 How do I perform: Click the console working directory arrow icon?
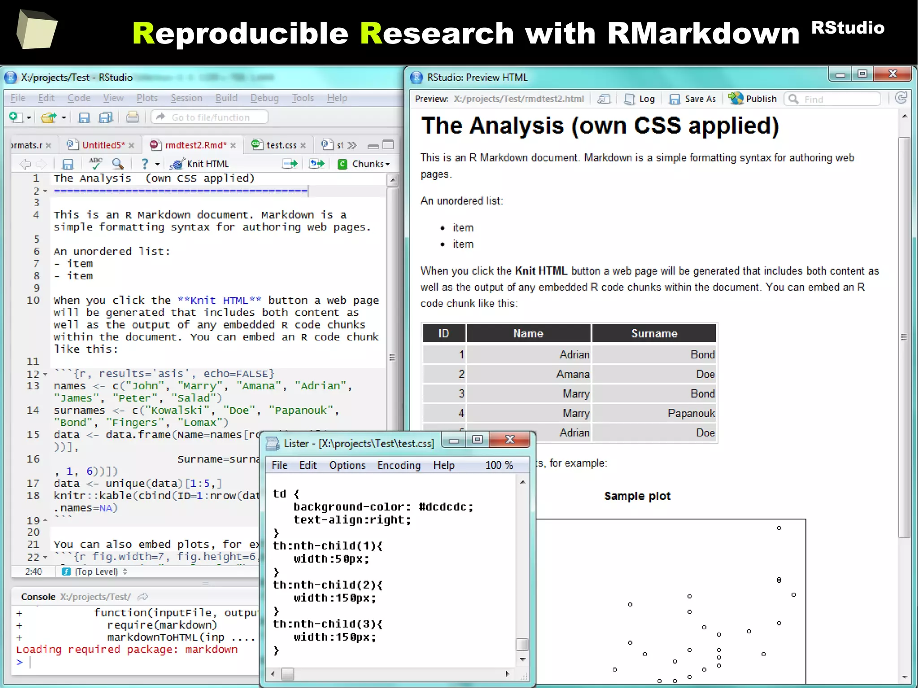143,597
